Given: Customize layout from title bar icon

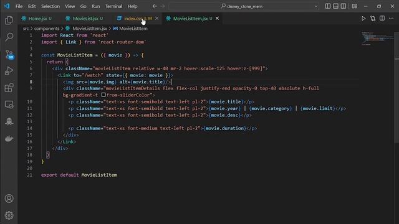Looking at the screenshot, I should point(355,6).
